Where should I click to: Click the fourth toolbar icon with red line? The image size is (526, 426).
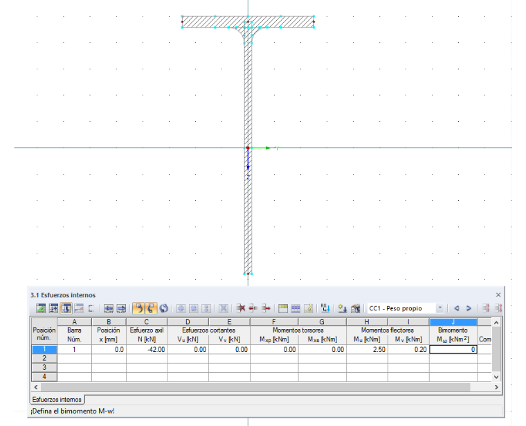coord(79,308)
